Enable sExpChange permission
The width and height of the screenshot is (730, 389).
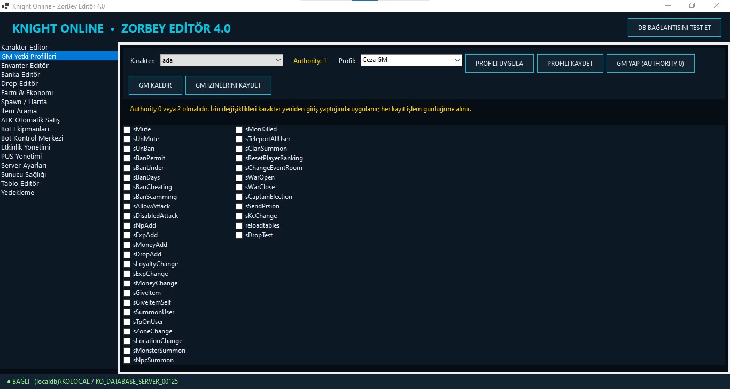pos(127,274)
